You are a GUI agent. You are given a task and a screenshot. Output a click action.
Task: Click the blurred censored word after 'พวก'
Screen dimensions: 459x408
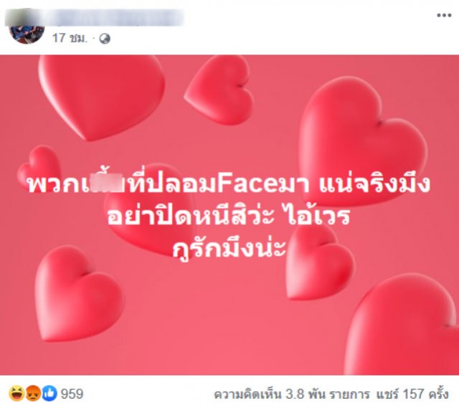point(110,184)
